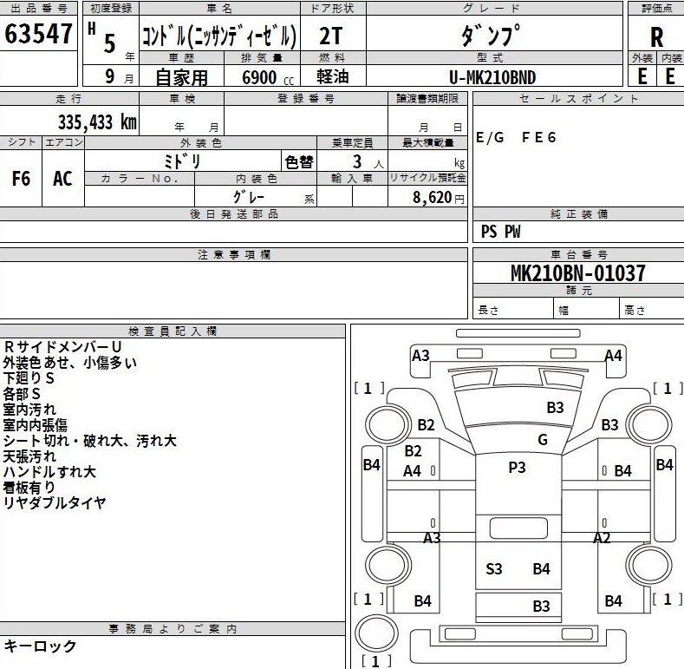The image size is (684, 669).
Task: Select the 検査員記入欄 header
Action: [x=173, y=331]
